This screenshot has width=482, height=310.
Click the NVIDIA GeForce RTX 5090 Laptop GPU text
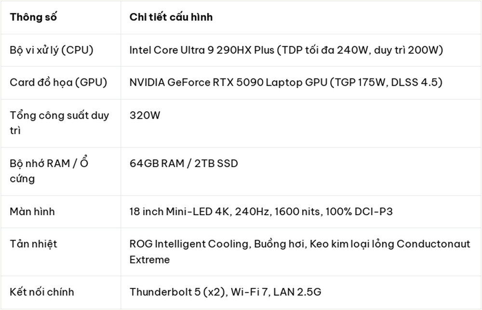228,82
